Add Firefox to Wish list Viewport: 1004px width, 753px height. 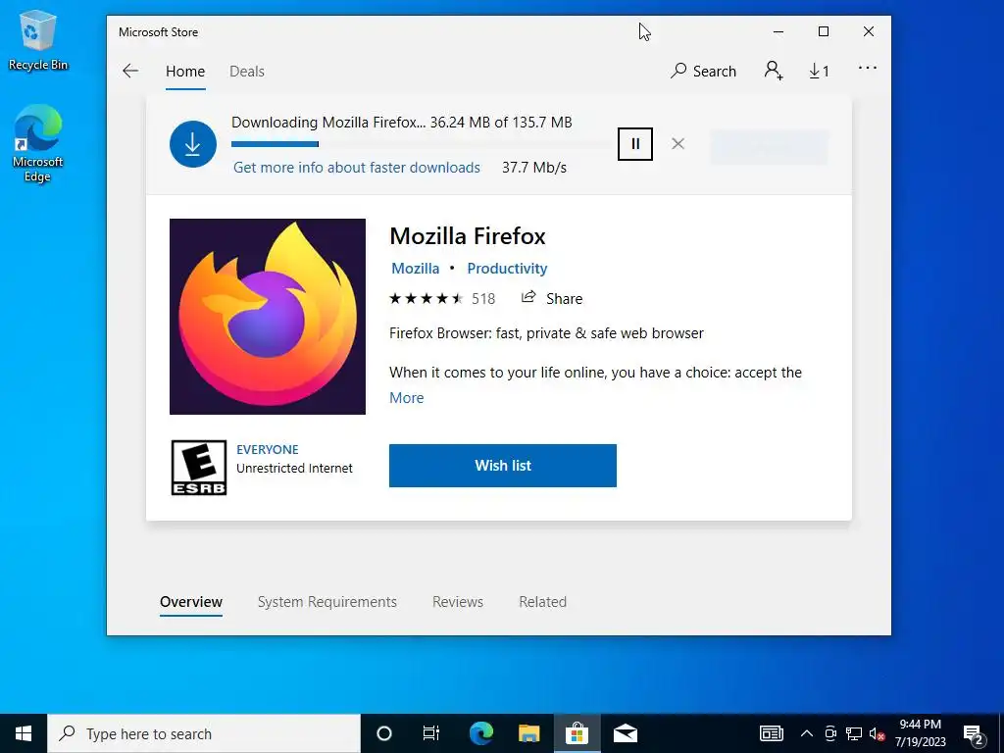click(503, 466)
